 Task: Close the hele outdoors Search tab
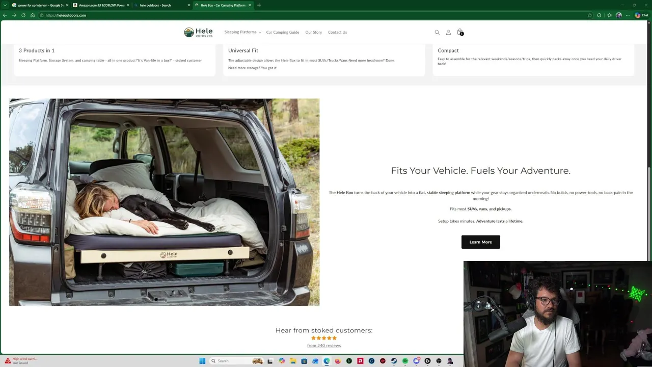(189, 5)
